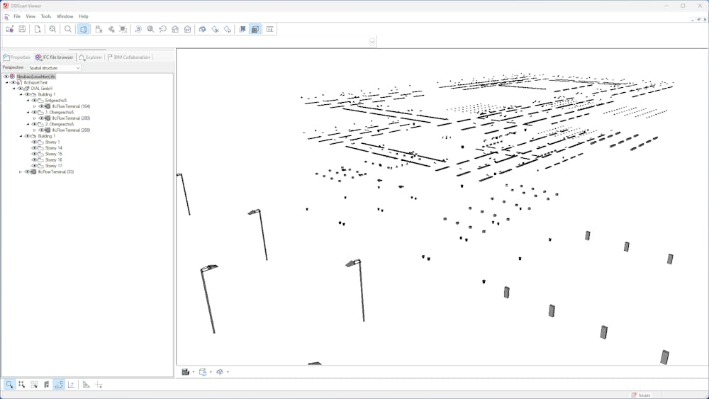The height and width of the screenshot is (399, 709).
Task: Click the person with lock icon in toolbar
Action: [x=99, y=29]
